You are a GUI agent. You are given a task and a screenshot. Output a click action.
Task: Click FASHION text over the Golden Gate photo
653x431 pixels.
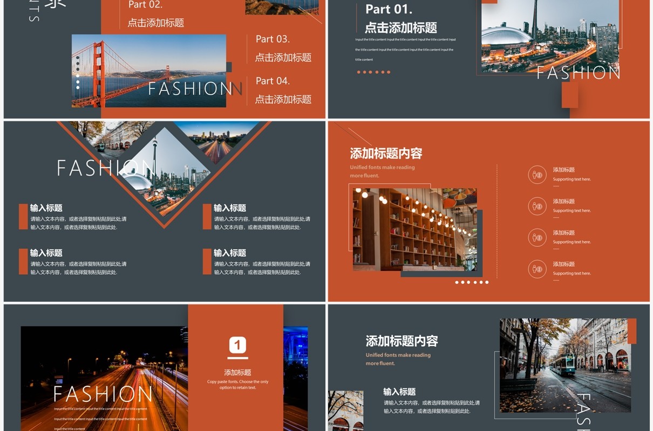[x=191, y=88]
